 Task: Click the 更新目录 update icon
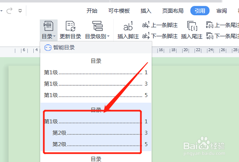click(x=70, y=26)
